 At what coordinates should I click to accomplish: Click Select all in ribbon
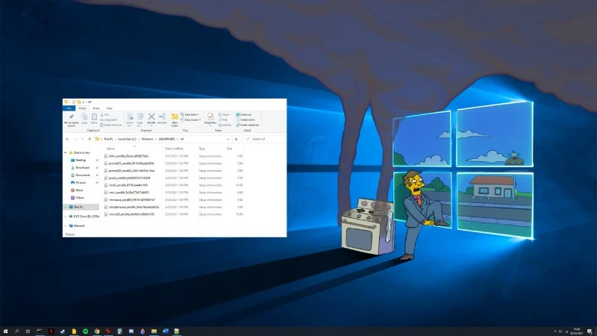pos(244,115)
